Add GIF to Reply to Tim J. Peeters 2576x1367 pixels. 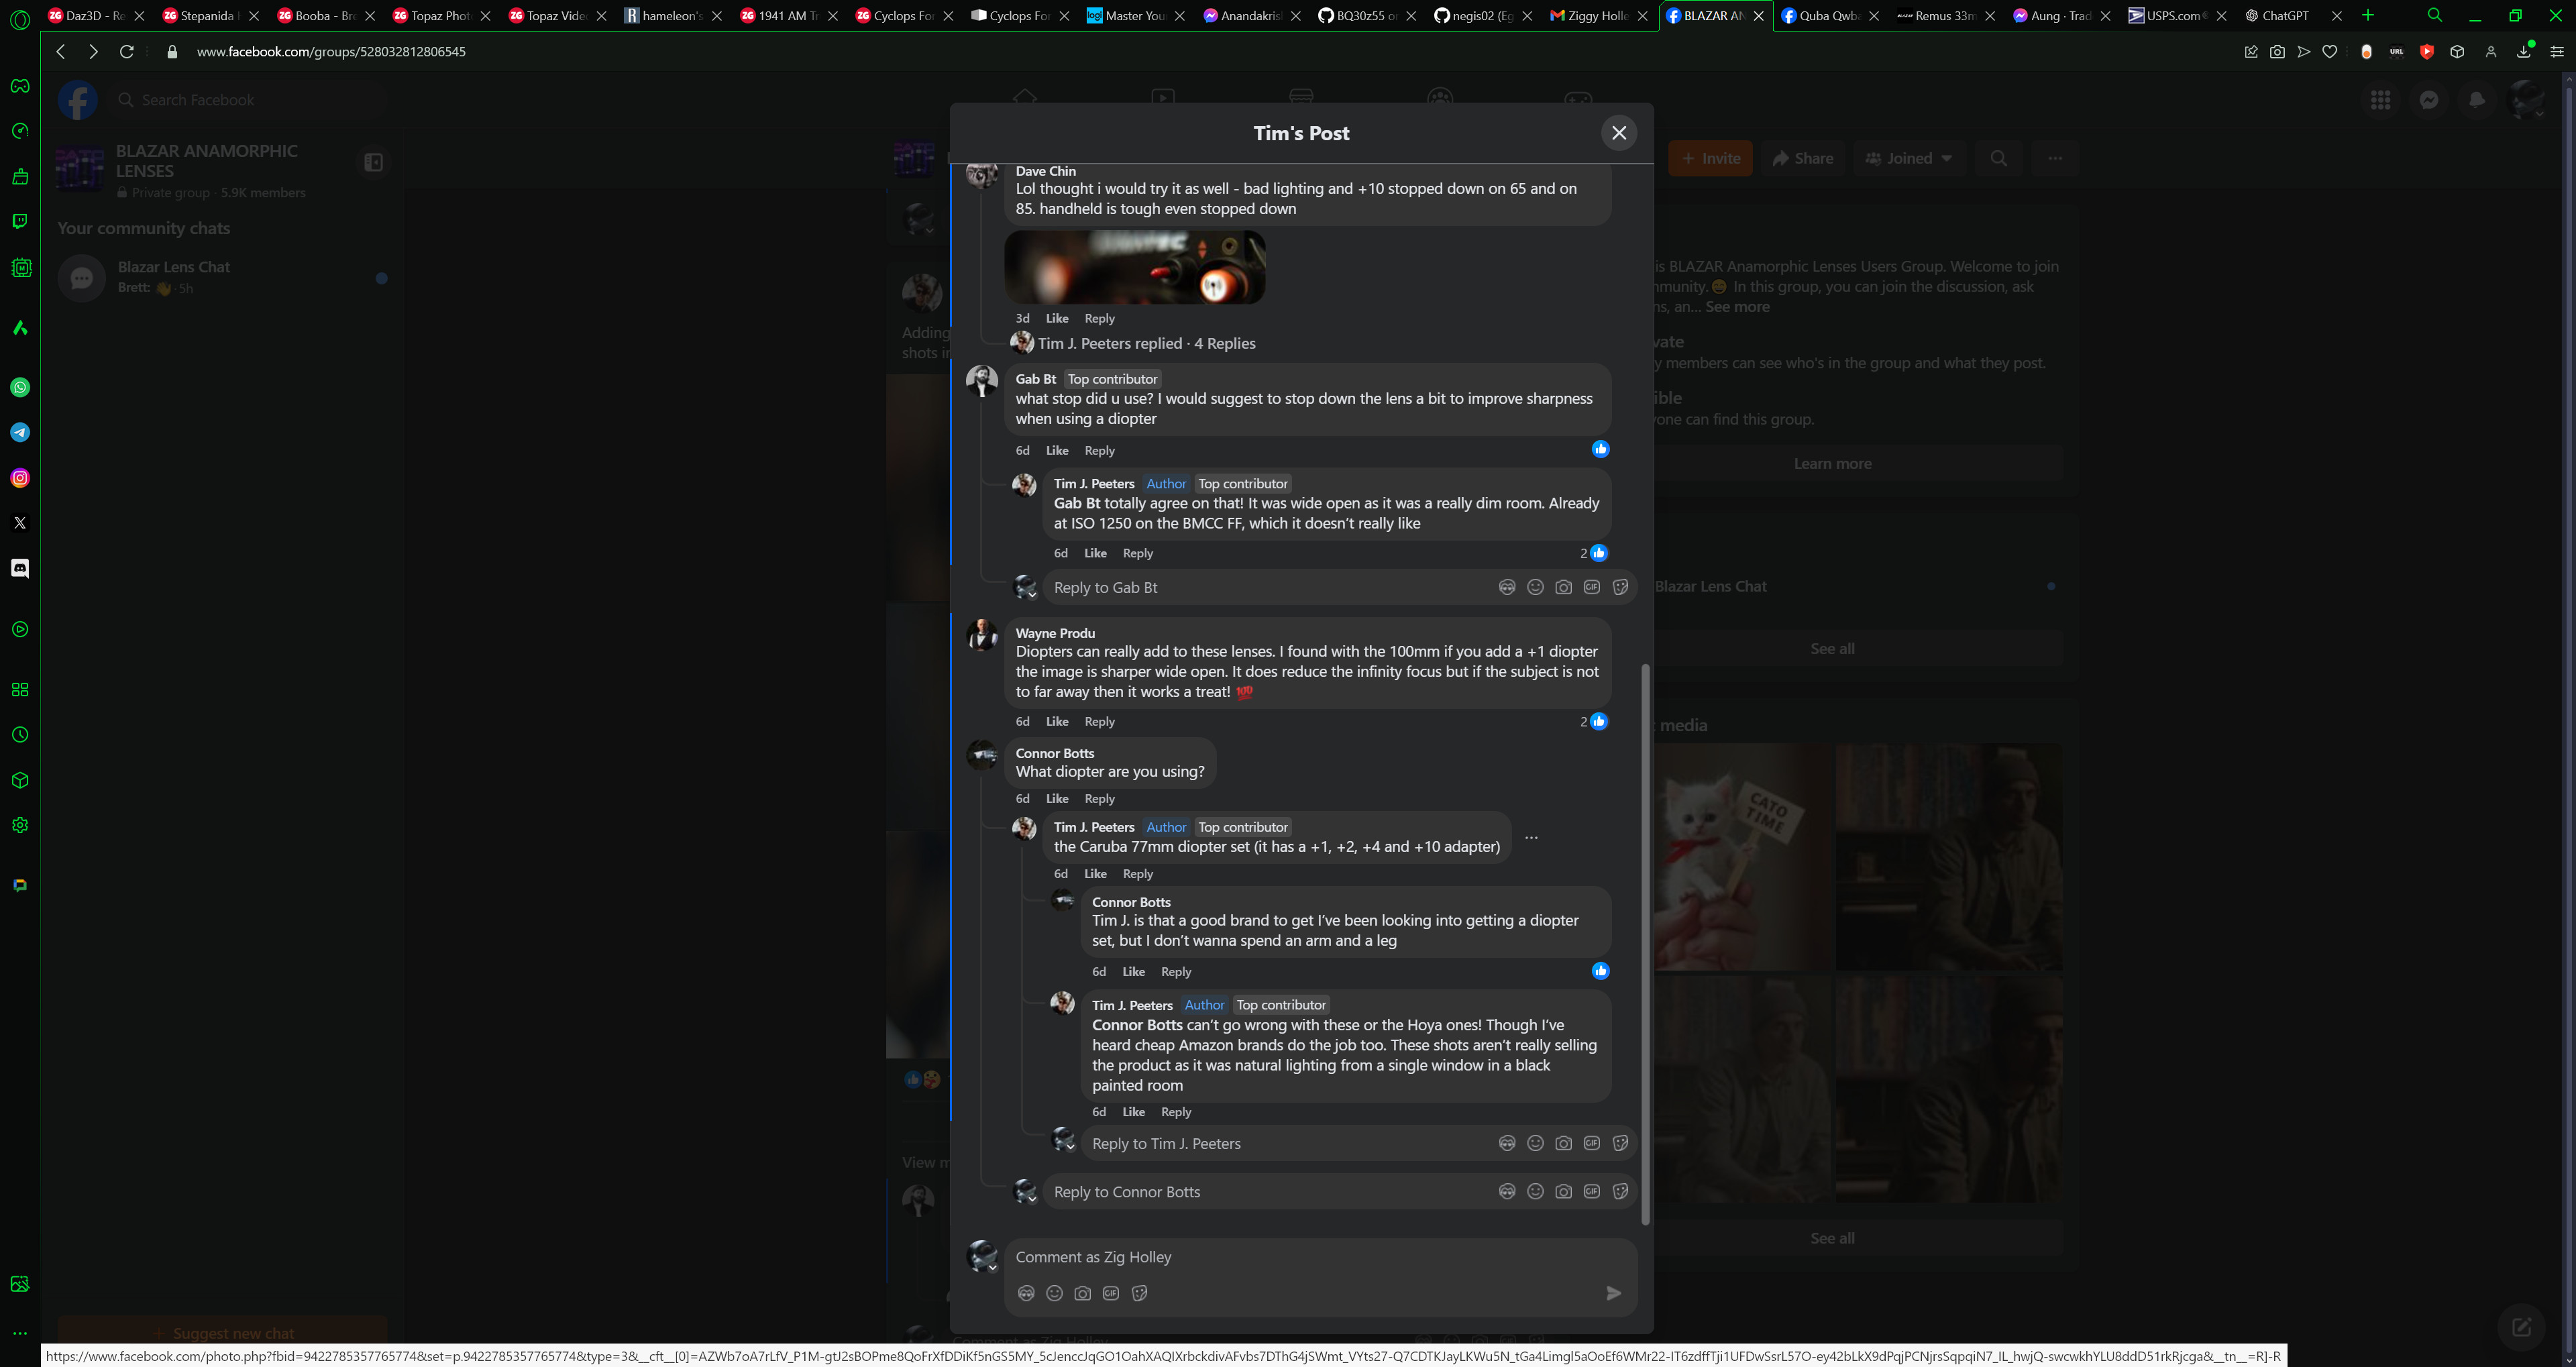(x=1591, y=1143)
